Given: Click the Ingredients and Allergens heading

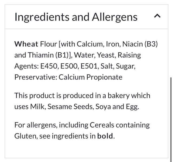Looking at the screenshot, I should pyautogui.click(x=76, y=17).
